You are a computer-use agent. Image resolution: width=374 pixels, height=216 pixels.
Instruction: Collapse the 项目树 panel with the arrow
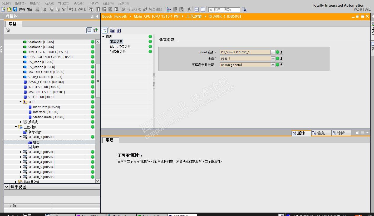(x=97, y=16)
